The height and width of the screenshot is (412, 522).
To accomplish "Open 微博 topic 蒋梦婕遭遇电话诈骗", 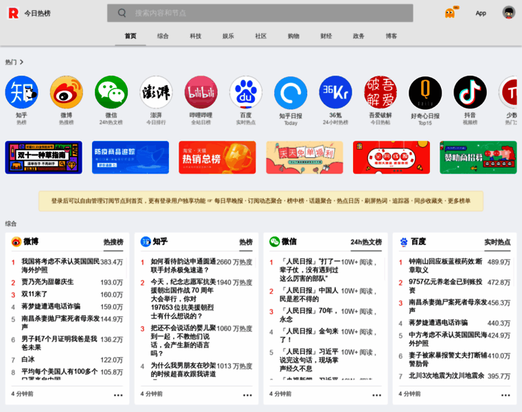I will click(x=51, y=306).
